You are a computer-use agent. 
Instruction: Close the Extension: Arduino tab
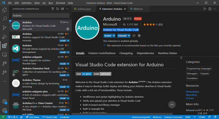click(125, 9)
